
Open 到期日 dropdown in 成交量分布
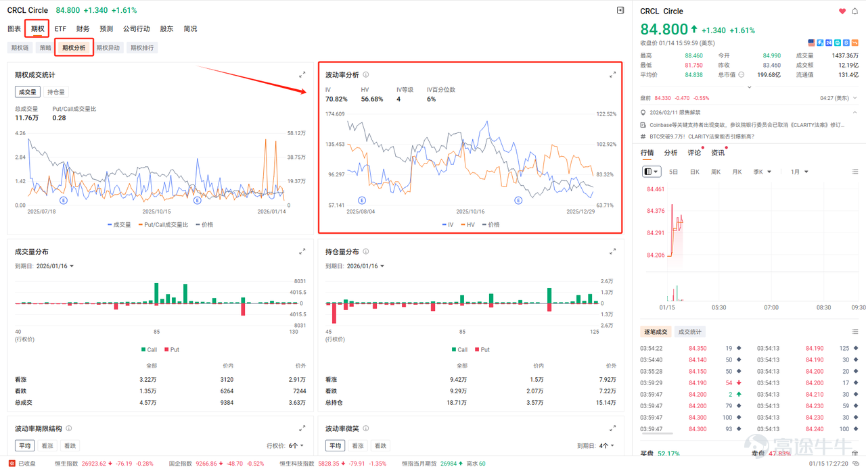(55, 266)
